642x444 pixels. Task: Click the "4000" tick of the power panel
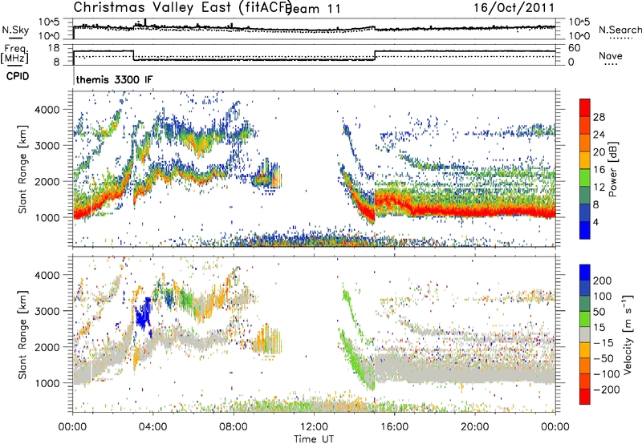click(47, 110)
